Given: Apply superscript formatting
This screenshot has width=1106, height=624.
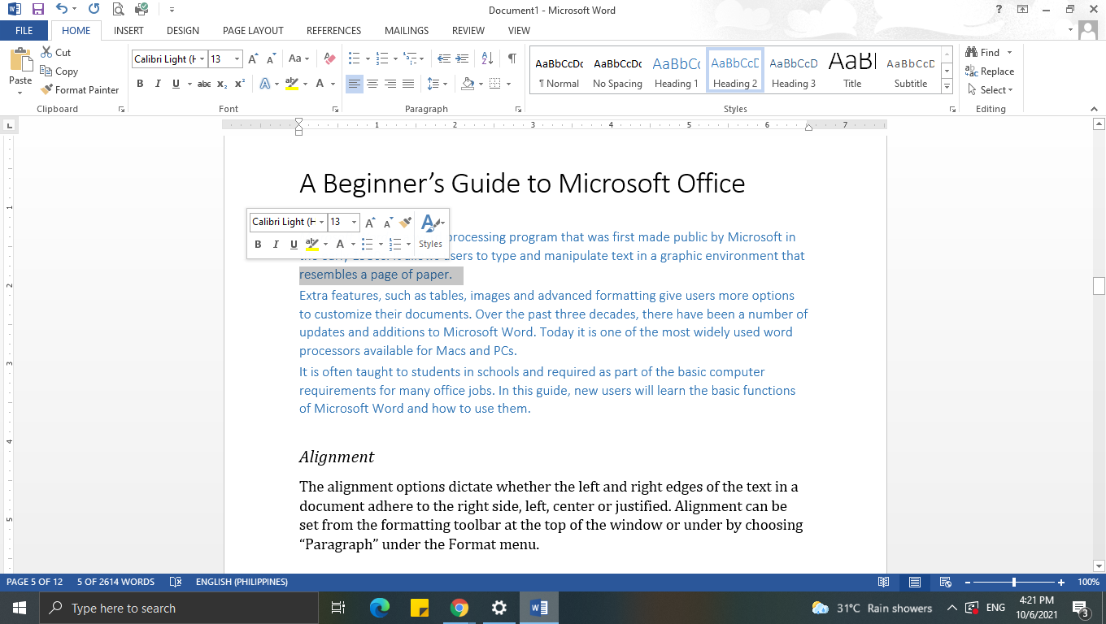Looking at the screenshot, I should pyautogui.click(x=240, y=84).
